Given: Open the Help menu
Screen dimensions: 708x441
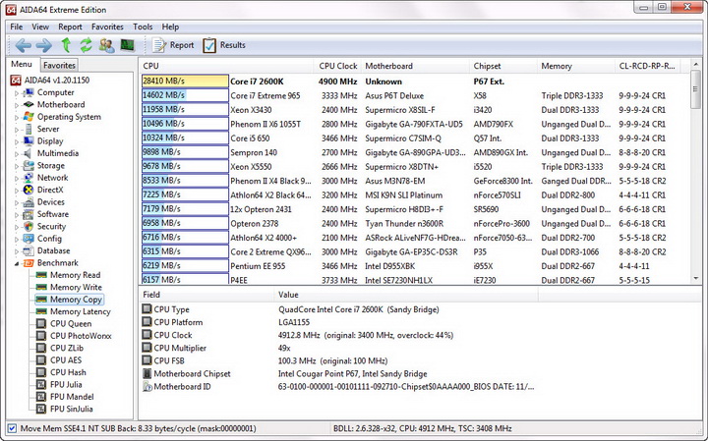Looking at the screenshot, I should [170, 28].
